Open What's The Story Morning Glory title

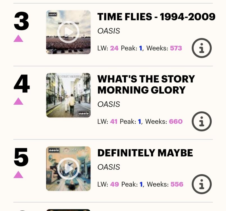coord(146,84)
